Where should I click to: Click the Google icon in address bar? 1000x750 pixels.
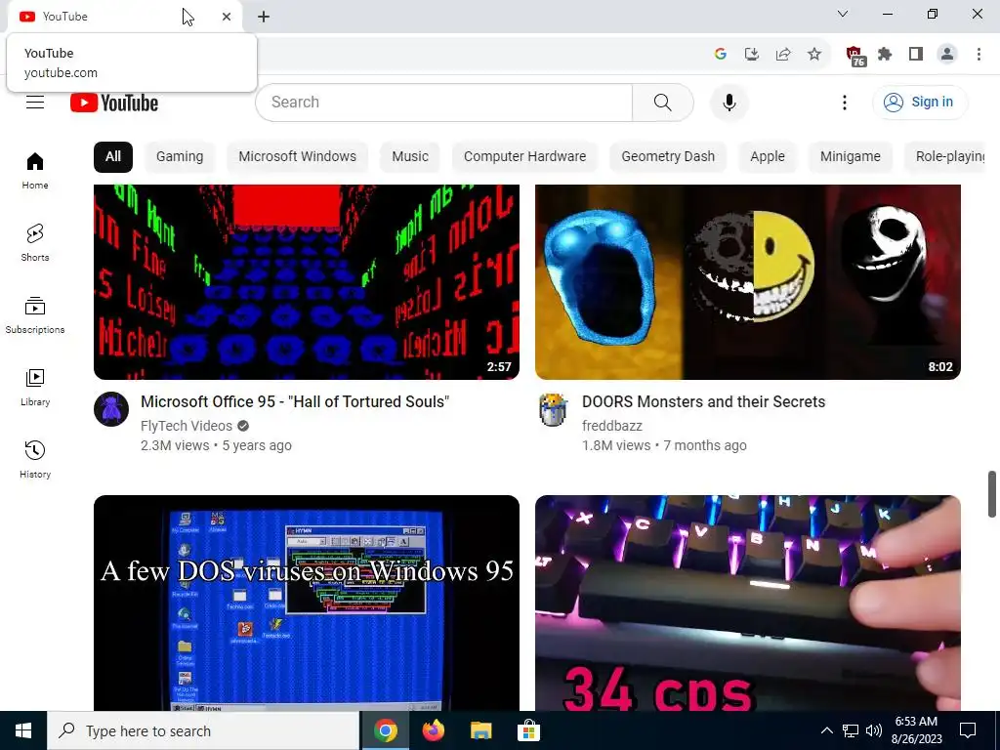[721, 55]
